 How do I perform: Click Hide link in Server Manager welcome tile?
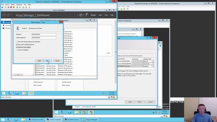(108, 53)
